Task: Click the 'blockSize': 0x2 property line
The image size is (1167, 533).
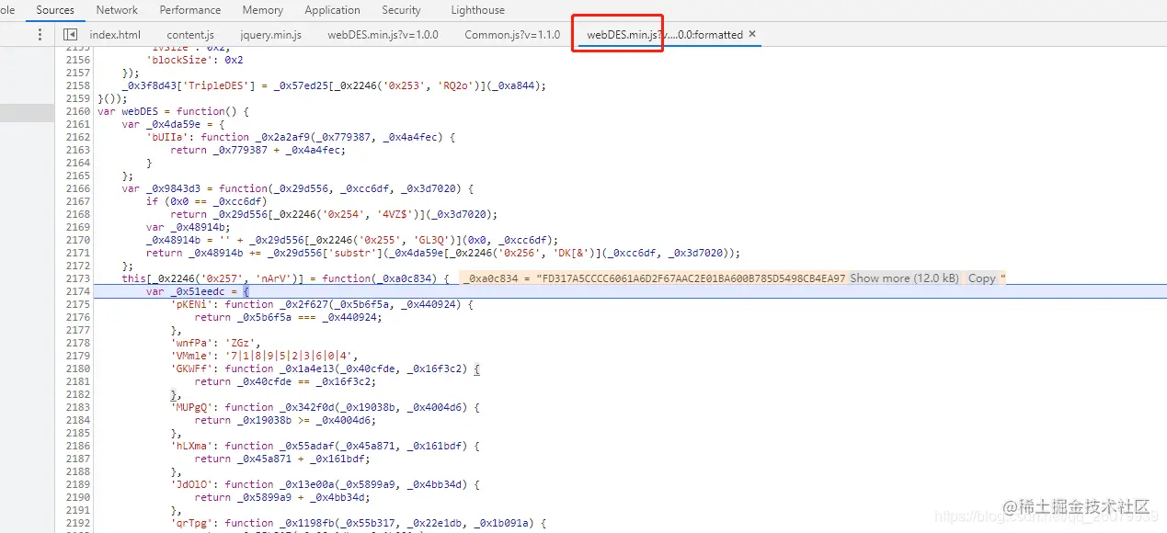Action: pos(195,60)
